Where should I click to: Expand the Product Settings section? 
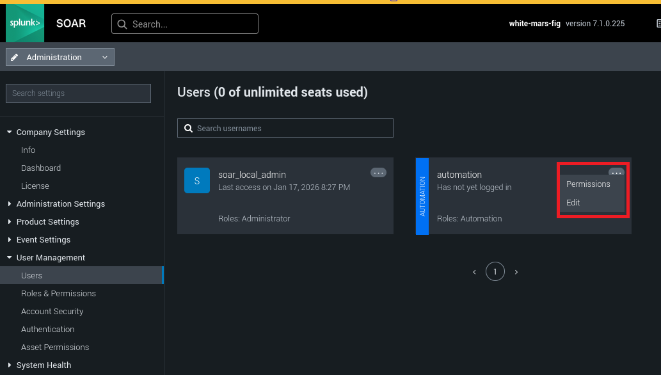[x=10, y=222]
